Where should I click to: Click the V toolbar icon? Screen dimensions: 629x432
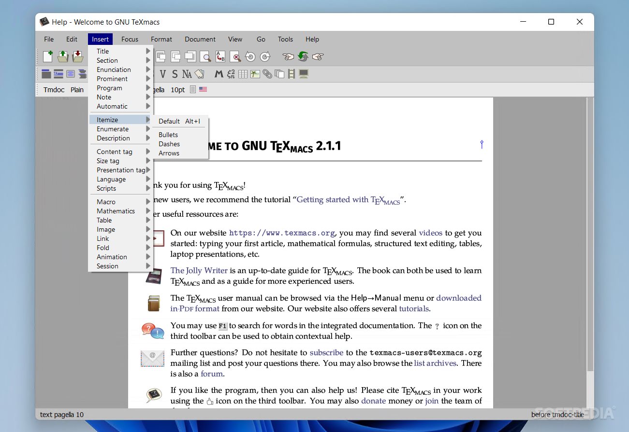[x=163, y=74]
